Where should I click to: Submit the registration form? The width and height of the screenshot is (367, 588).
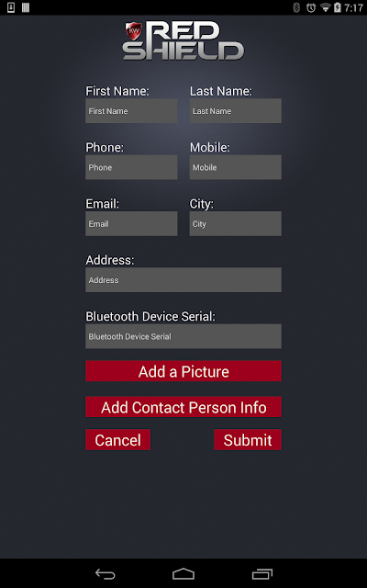pos(248,439)
